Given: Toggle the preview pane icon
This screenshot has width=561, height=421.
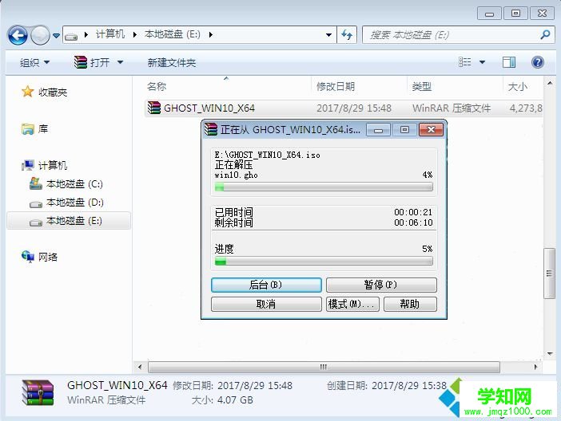Looking at the screenshot, I should pyautogui.click(x=509, y=62).
